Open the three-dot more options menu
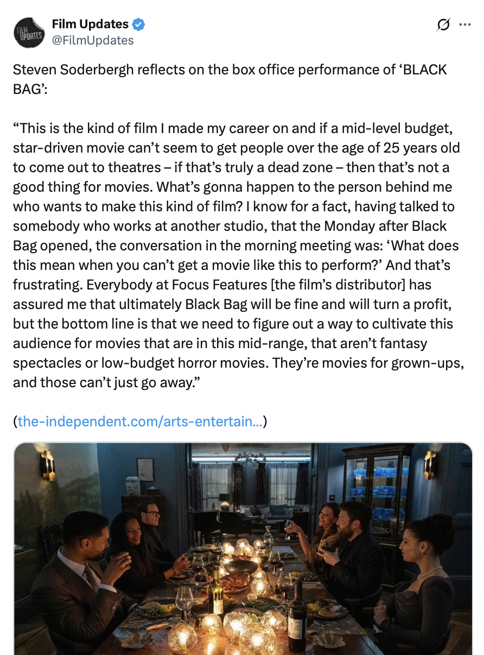This screenshot has height=655, width=484. (465, 25)
